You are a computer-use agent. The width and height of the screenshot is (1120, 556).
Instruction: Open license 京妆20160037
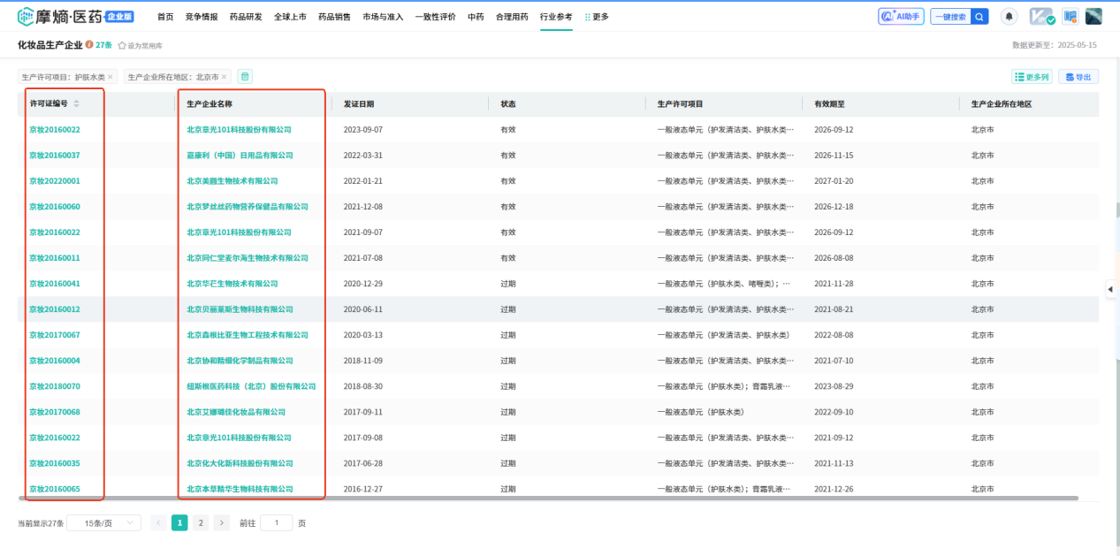pyautogui.click(x=55, y=156)
